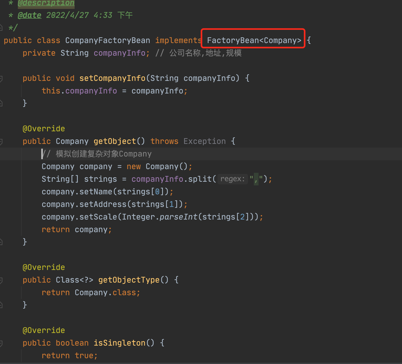Select the CompanyFactoryBean class name
Image resolution: width=402 pixels, height=364 pixels.
[x=107, y=40]
